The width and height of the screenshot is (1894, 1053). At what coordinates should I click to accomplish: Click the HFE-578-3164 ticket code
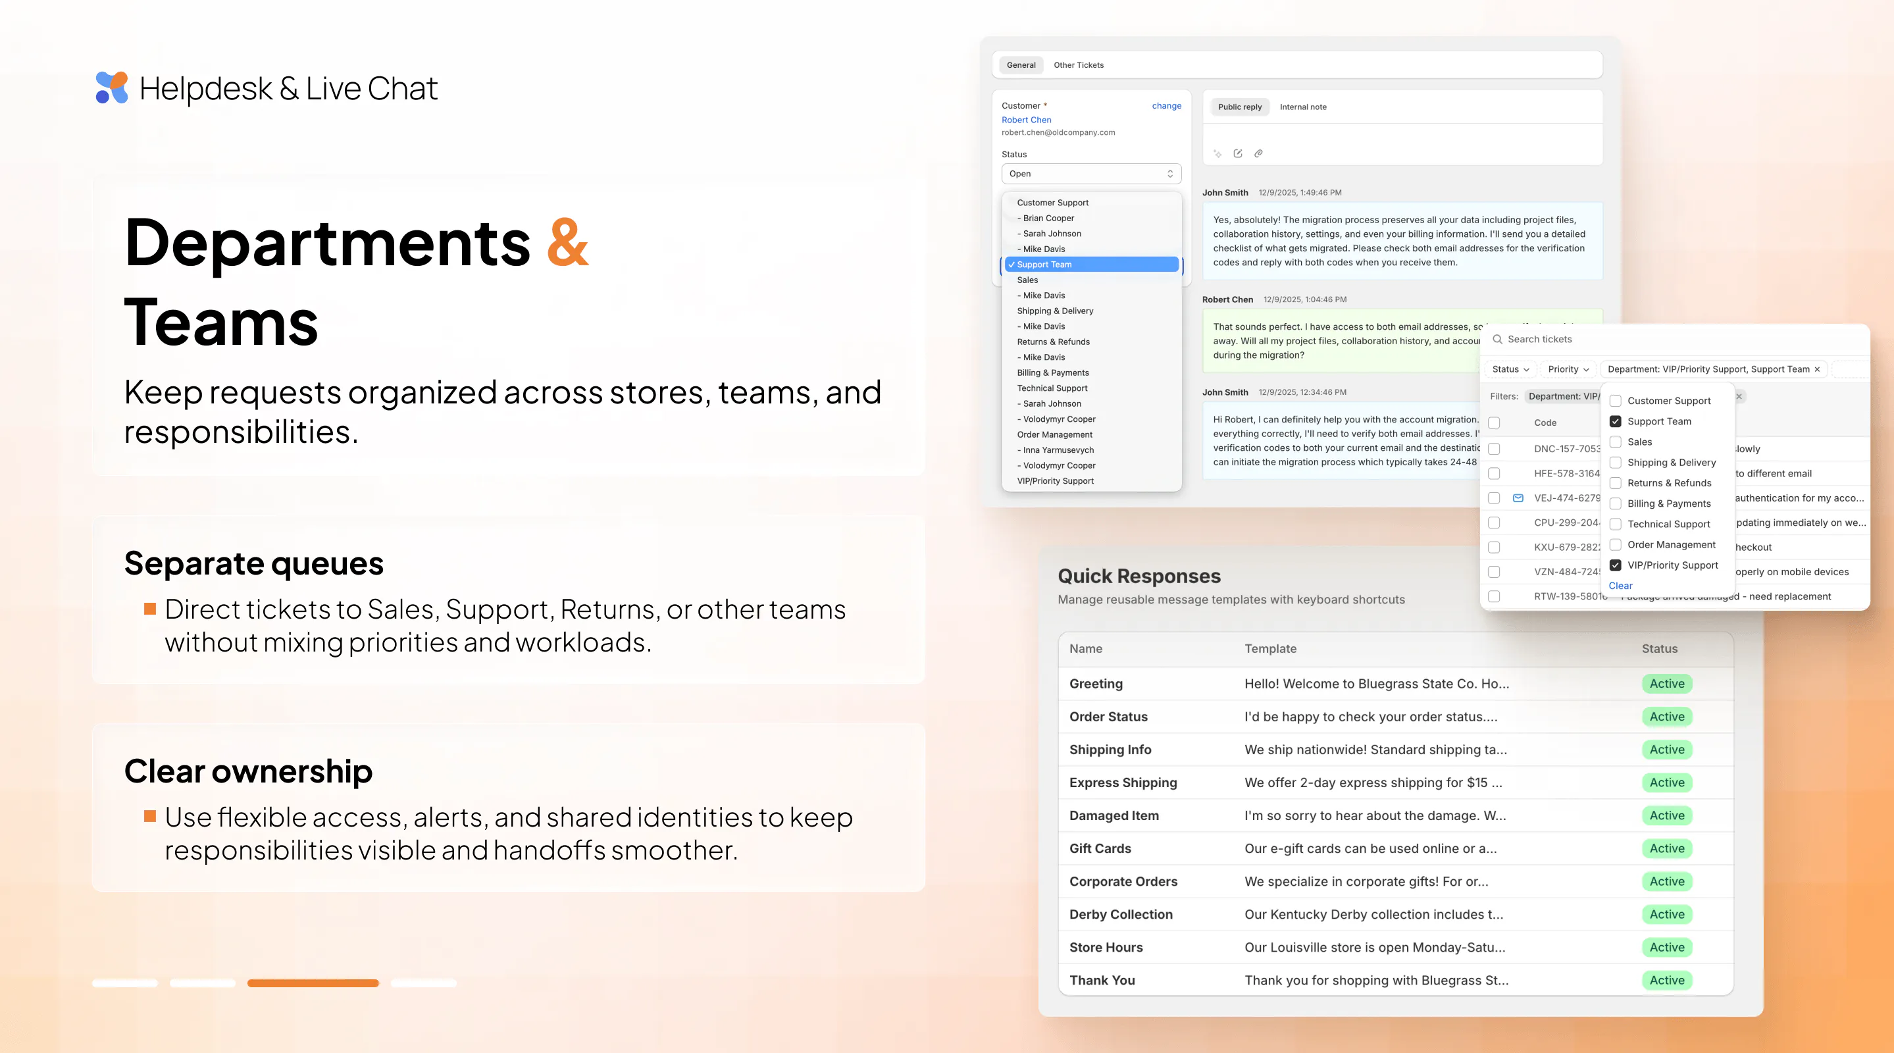pyautogui.click(x=1566, y=474)
